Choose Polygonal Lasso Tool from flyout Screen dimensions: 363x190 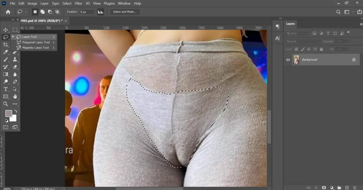pyautogui.click(x=36, y=42)
